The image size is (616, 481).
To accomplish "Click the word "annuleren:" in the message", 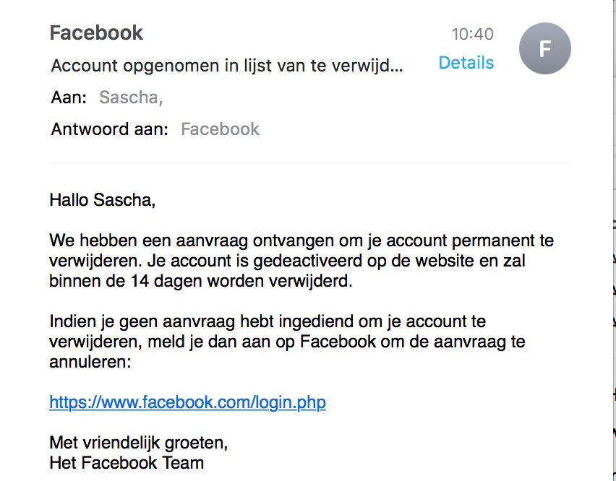I will coord(90,362).
